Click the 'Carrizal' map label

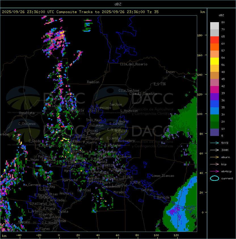click(84, 190)
